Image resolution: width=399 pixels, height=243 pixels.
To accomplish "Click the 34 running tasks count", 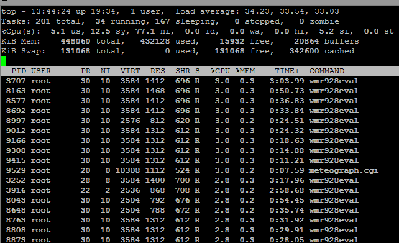I will coord(100,21).
